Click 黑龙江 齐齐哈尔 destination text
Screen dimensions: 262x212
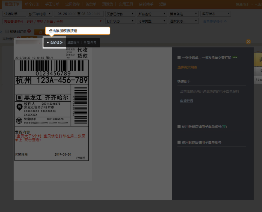[46, 98]
